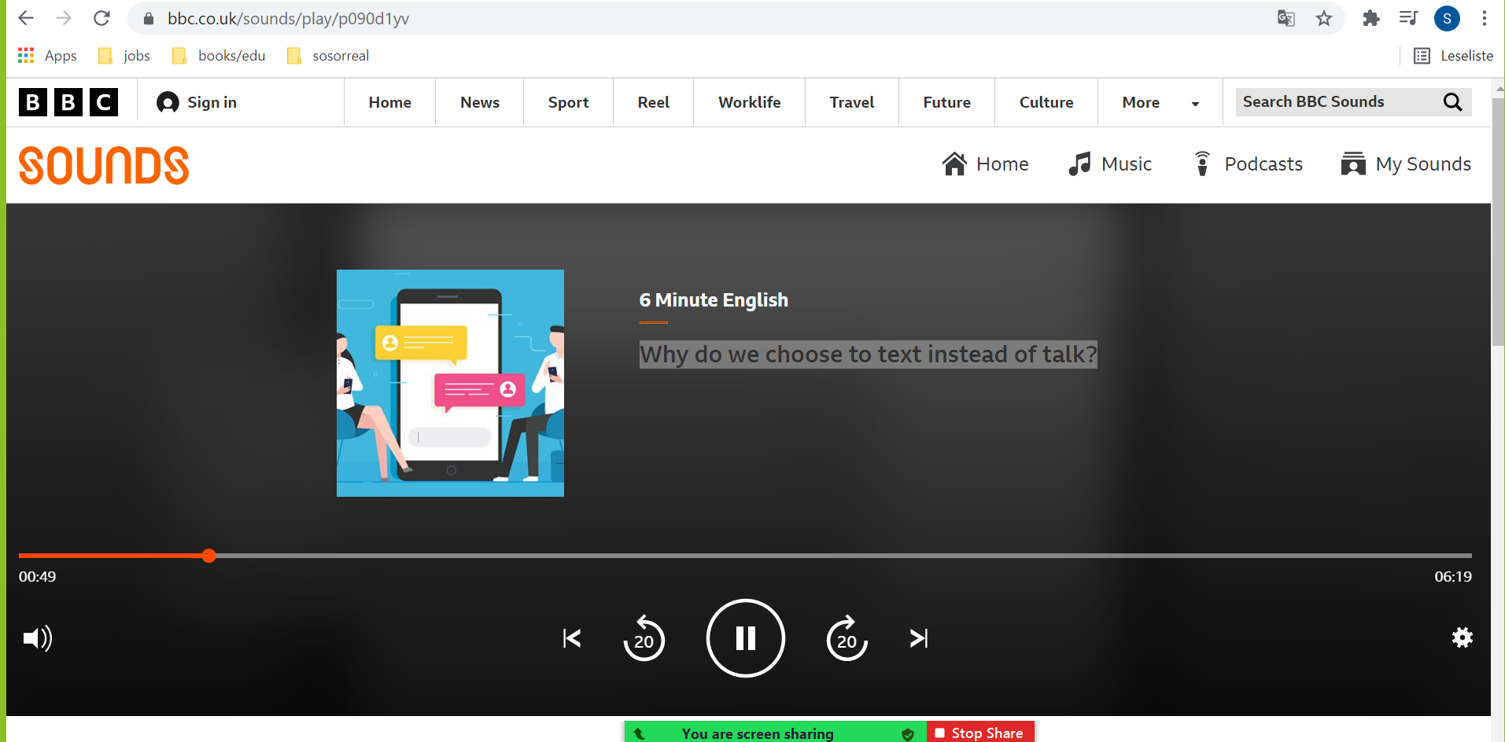
Task: Go forward in the browser
Action: (64, 18)
